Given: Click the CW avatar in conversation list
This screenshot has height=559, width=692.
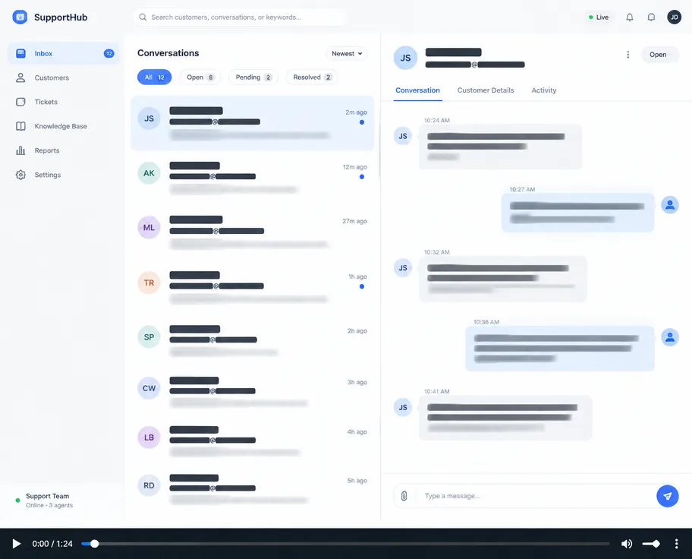Looking at the screenshot, I should pos(149,388).
